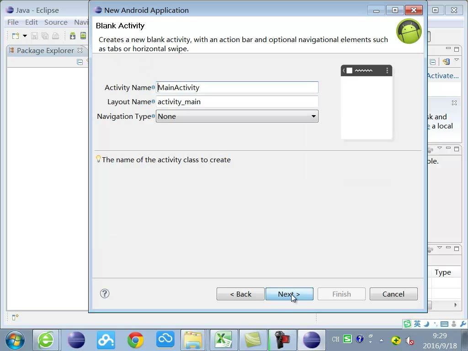Click the collapse all icon in the right task panel

(x=432, y=62)
